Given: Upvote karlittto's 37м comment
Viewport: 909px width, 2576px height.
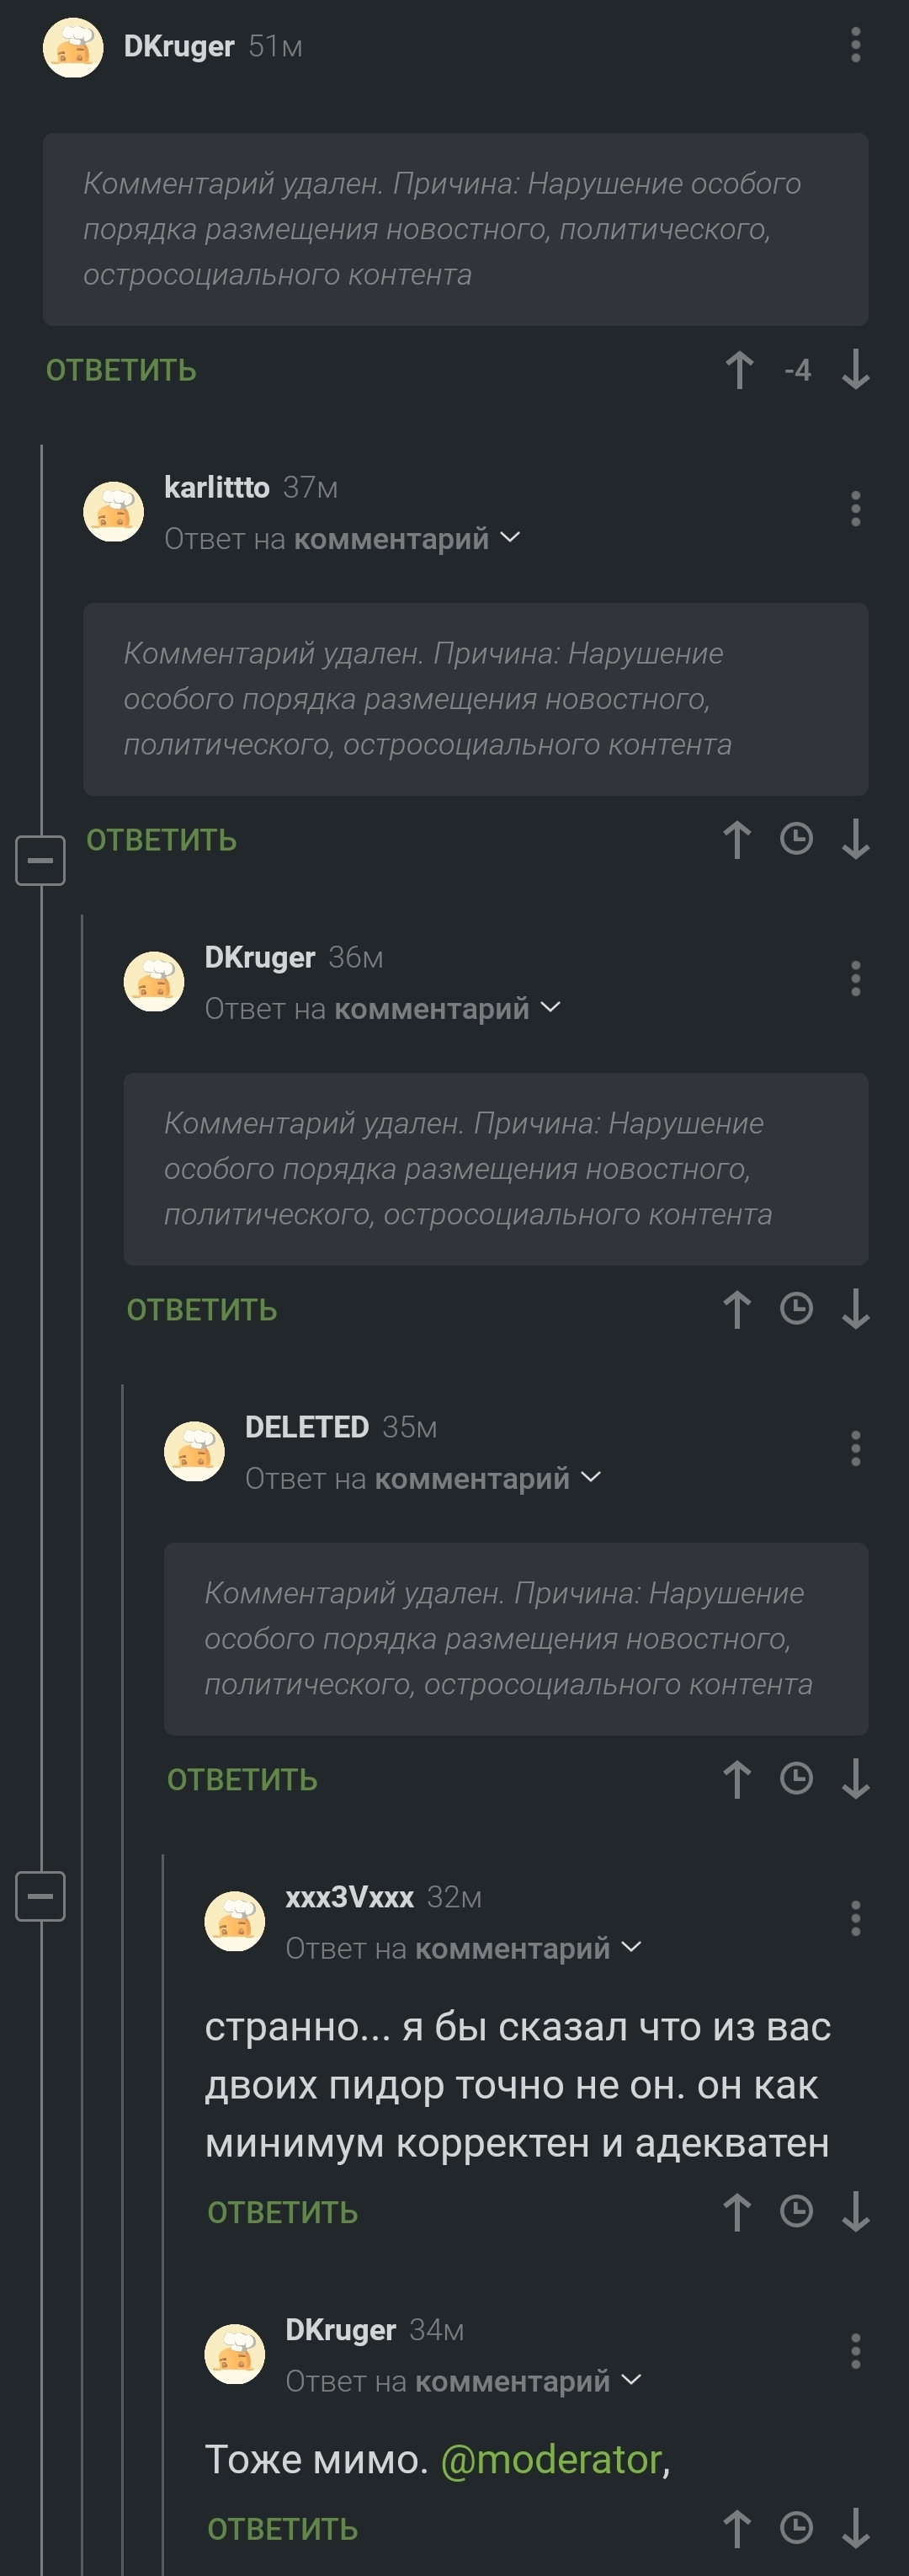Looking at the screenshot, I should (x=737, y=840).
